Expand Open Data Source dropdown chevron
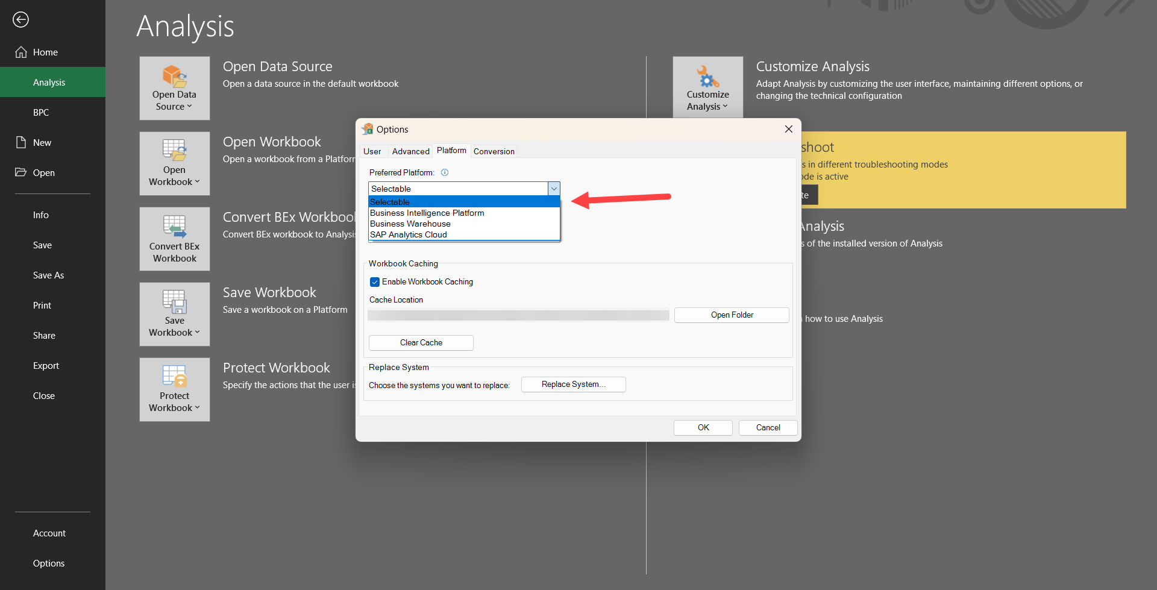1157x590 pixels. point(190,107)
